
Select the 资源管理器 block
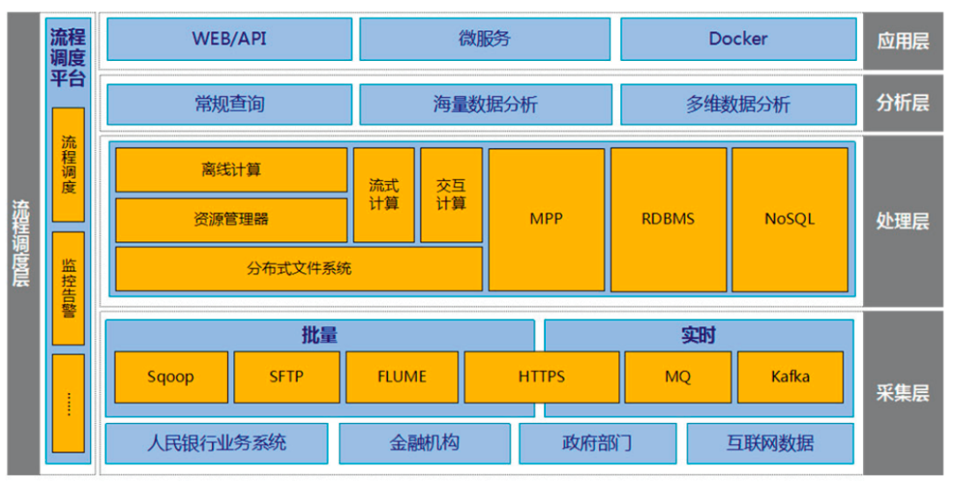231,219
